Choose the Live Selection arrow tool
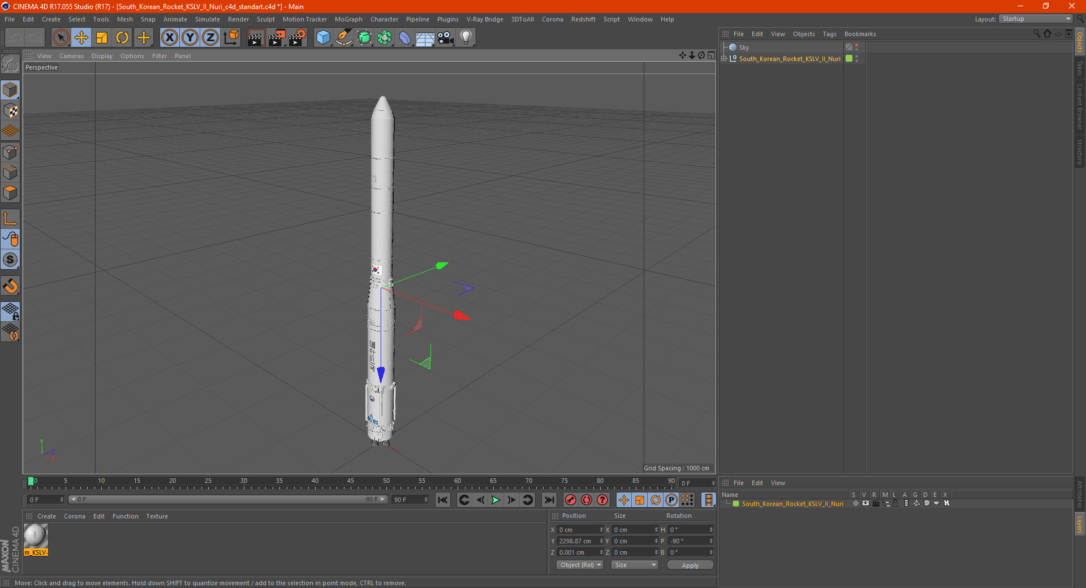Viewport: 1086px width, 588px height. 61,38
